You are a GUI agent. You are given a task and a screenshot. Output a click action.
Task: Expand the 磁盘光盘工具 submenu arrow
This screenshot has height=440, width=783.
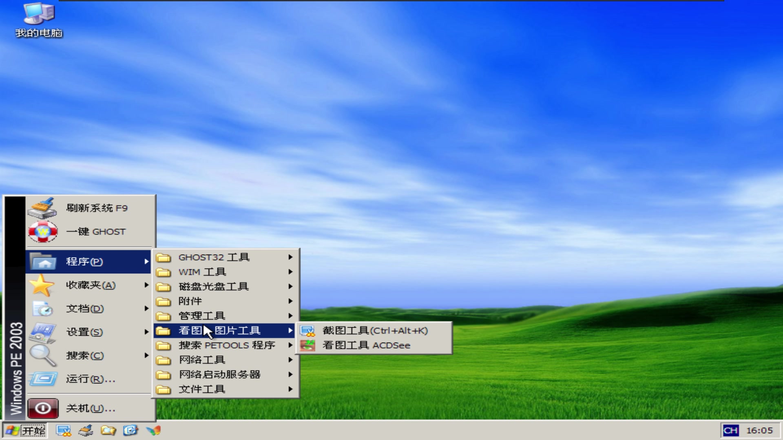(x=290, y=287)
